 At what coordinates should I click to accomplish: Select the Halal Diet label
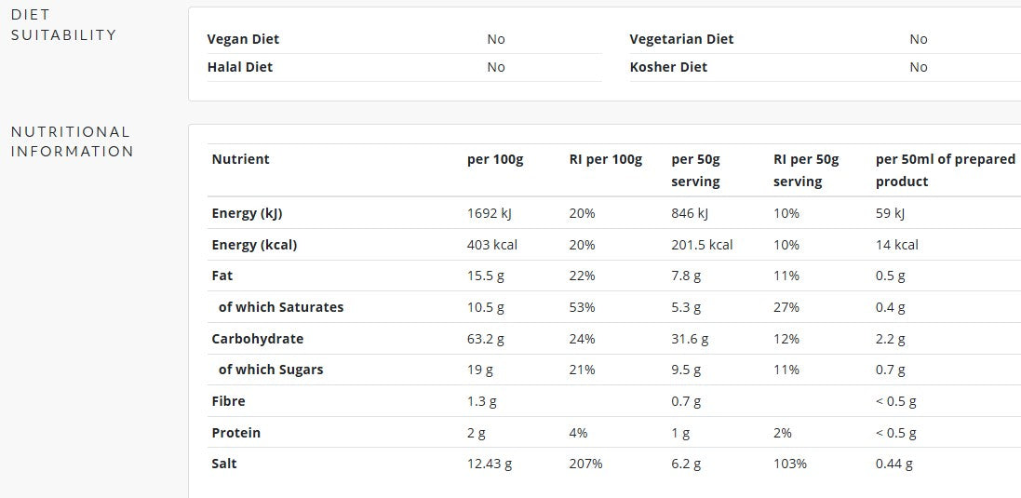coord(239,67)
